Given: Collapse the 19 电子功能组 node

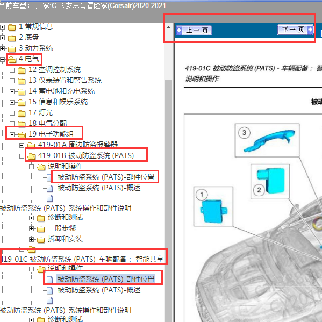Looking at the screenshot, I should click(12, 135).
